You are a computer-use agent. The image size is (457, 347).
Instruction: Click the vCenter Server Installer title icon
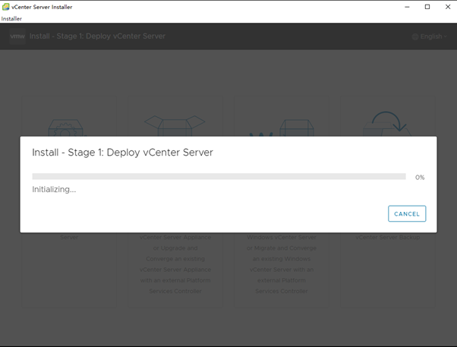(5, 7)
